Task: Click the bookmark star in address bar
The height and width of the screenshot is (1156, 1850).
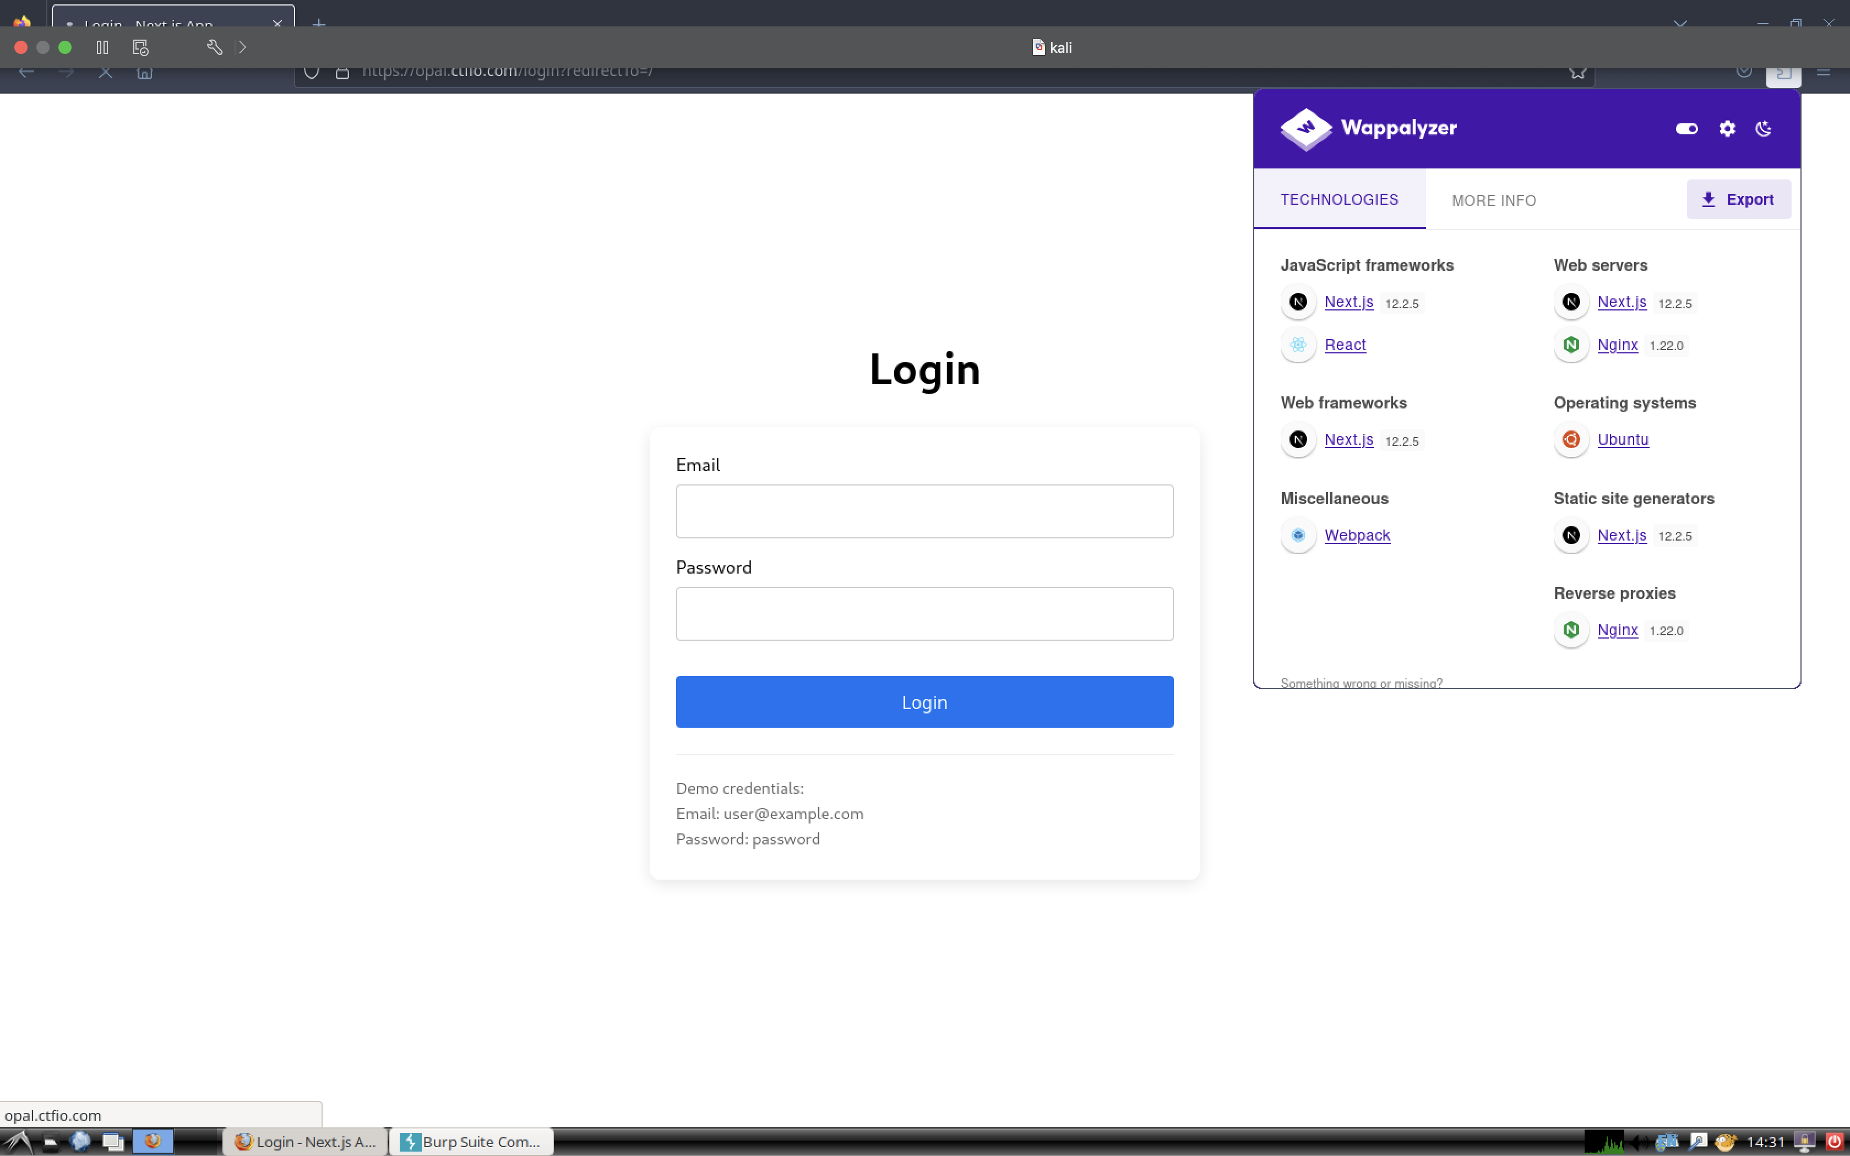Action: [1578, 72]
